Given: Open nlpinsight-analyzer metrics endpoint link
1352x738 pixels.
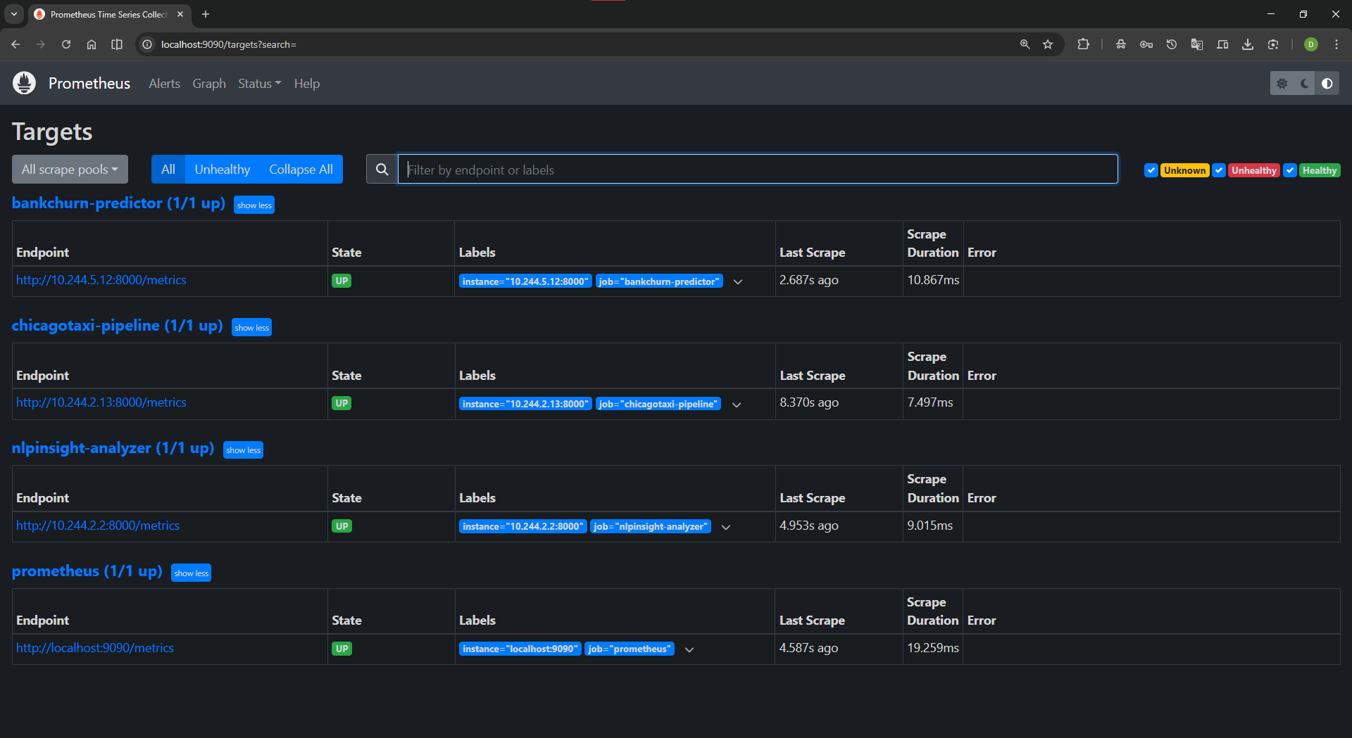Looking at the screenshot, I should [x=98, y=526].
